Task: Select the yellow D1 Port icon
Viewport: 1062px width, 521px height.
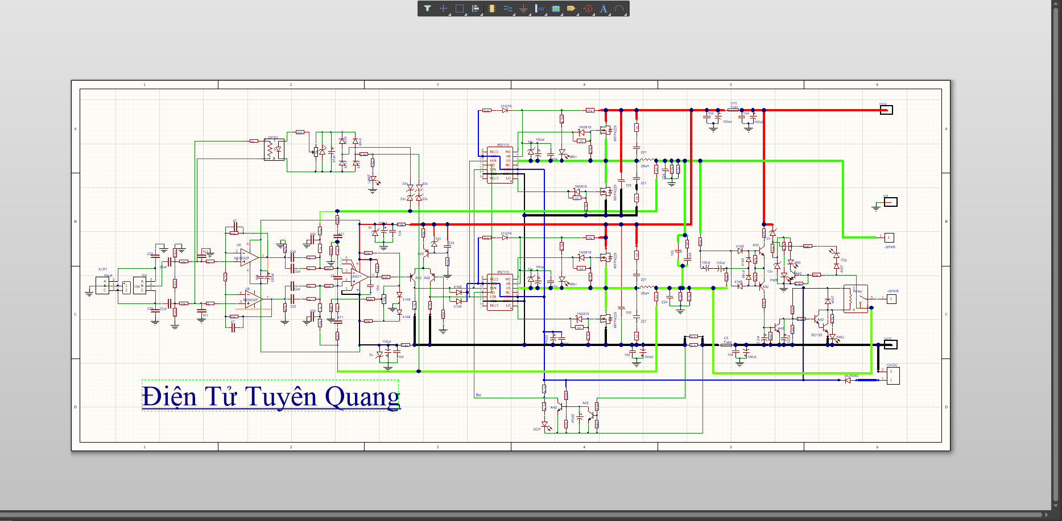Action: (572, 9)
